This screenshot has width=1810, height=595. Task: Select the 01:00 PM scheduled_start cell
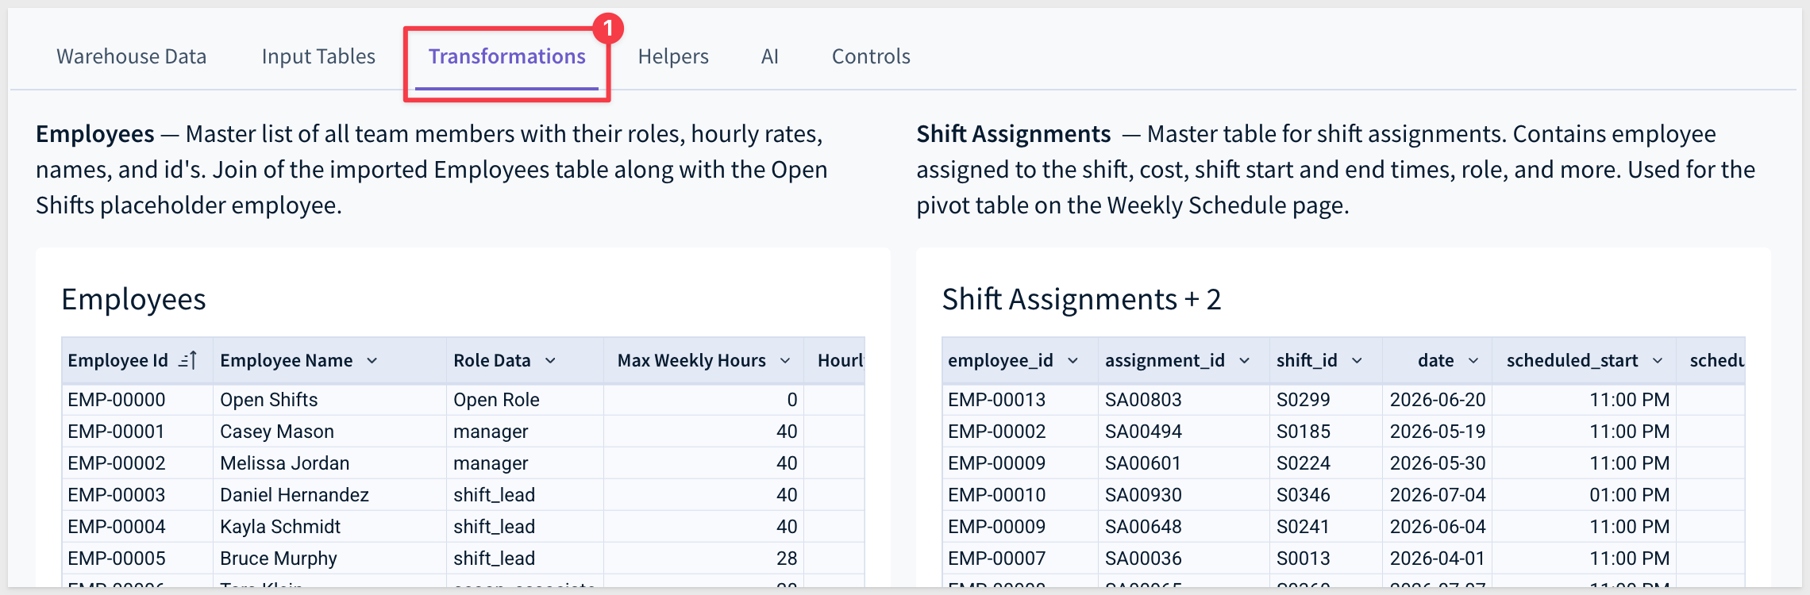(x=1584, y=495)
